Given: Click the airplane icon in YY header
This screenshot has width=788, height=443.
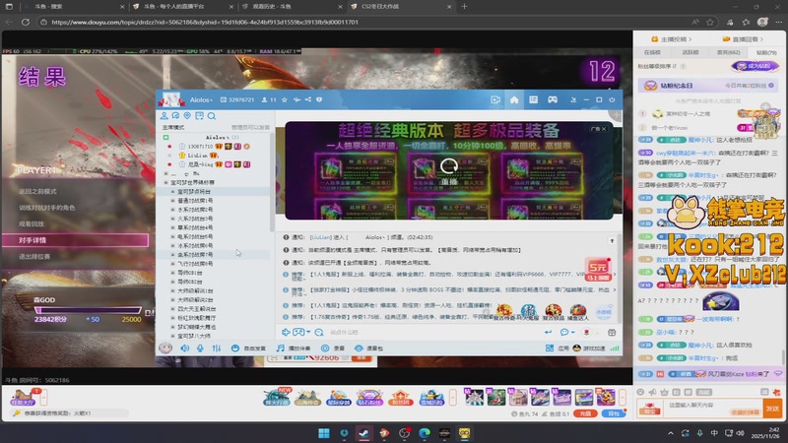Looking at the screenshot, I should click(x=296, y=100).
